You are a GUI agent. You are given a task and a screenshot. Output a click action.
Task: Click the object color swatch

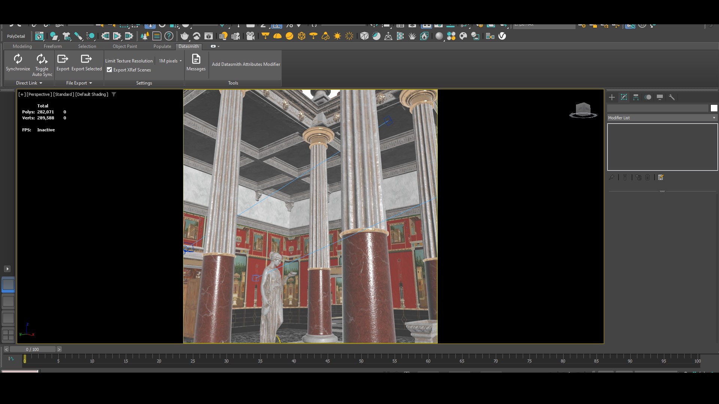click(714, 108)
